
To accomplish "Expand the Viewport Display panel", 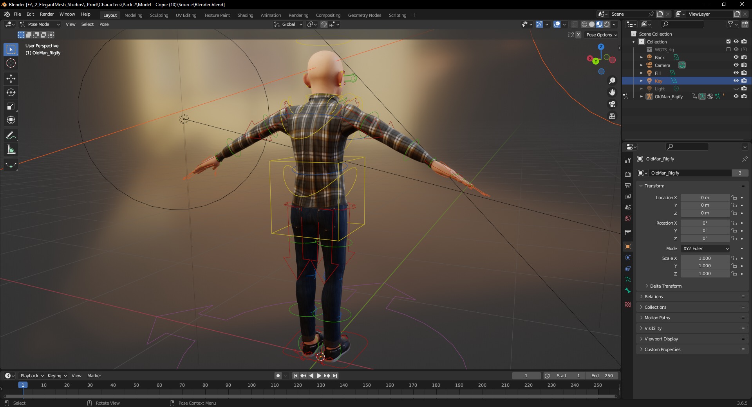I will pyautogui.click(x=661, y=339).
